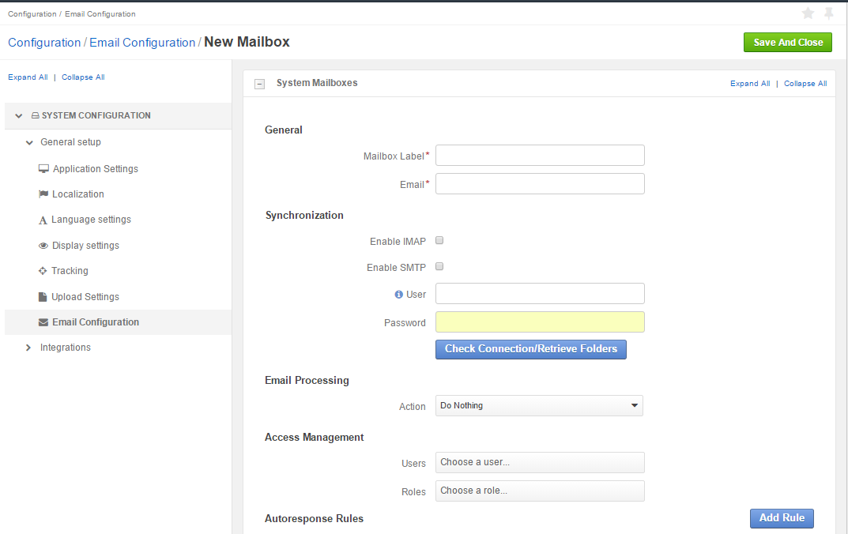Viewport: 848px width, 534px height.
Task: Open the Action dropdown showing Do Nothing
Action: tap(539, 405)
